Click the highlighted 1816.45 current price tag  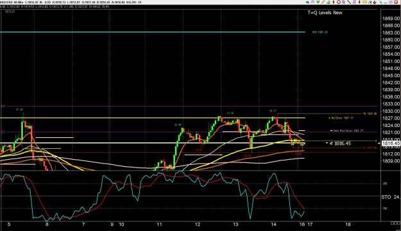pos(391,143)
